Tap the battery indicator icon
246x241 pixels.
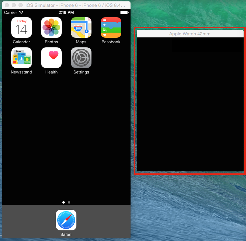[124, 12]
